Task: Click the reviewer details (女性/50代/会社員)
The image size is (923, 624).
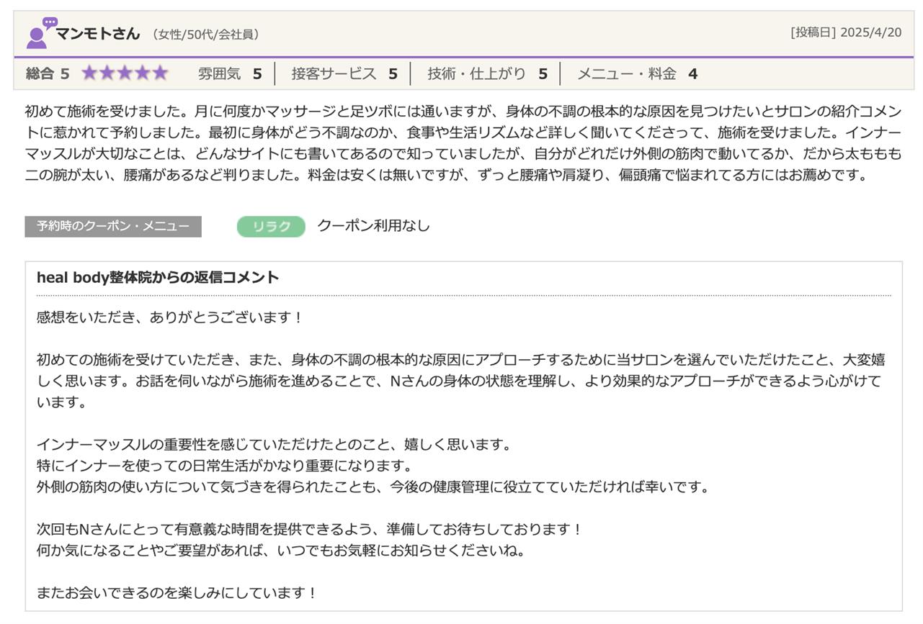Action: click(x=205, y=35)
